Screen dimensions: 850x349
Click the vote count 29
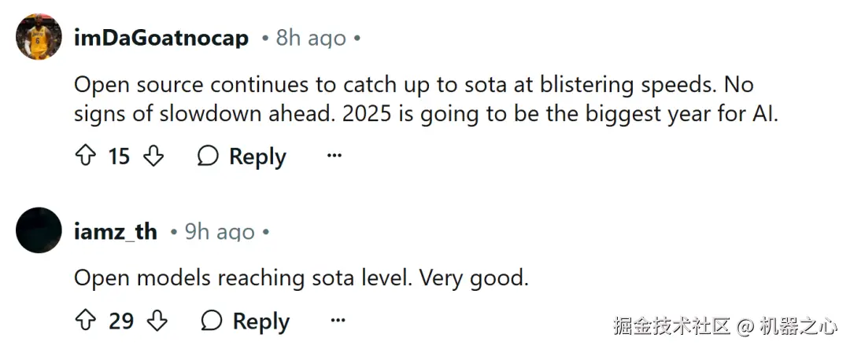(x=121, y=321)
